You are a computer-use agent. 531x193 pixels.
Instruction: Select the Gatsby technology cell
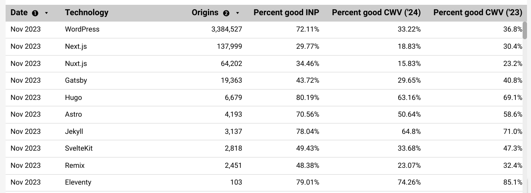[x=76, y=80]
